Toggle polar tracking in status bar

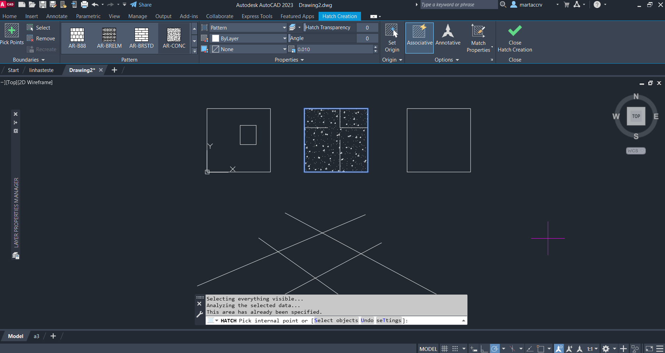(x=495, y=348)
